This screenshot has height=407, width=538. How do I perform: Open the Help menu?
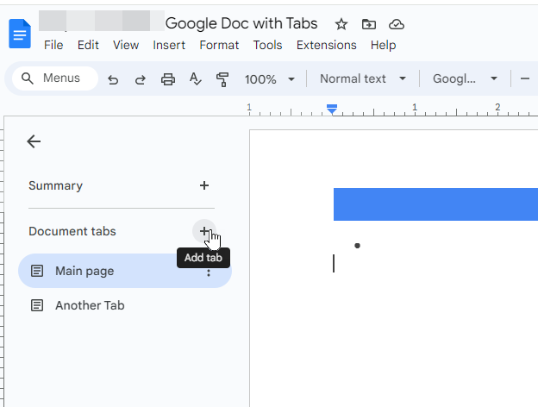click(384, 45)
